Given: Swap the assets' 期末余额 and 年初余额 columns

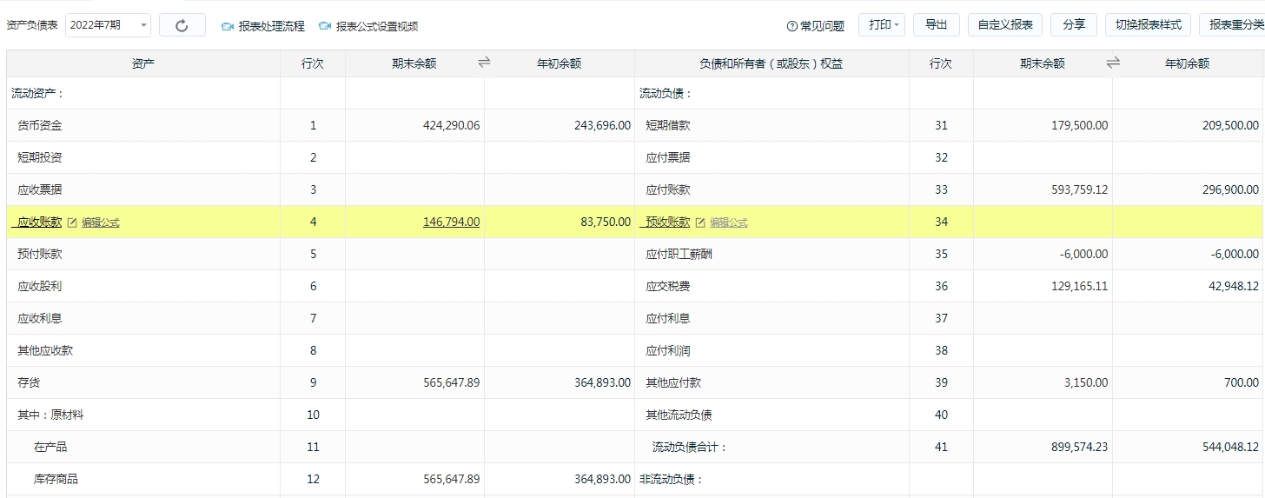Looking at the screenshot, I should (x=485, y=63).
